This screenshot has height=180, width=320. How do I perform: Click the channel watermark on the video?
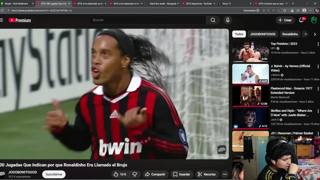tap(222, 149)
